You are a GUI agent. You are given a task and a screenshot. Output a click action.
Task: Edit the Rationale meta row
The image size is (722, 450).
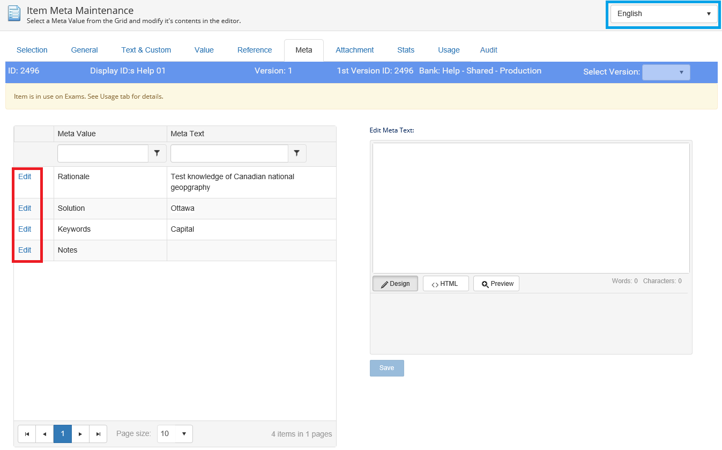[25, 176]
